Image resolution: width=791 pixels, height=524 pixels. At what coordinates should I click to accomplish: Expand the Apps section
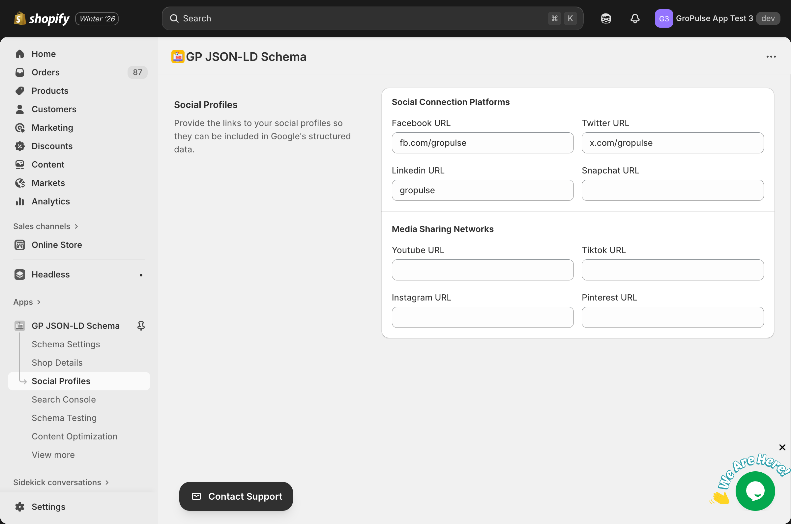point(27,302)
